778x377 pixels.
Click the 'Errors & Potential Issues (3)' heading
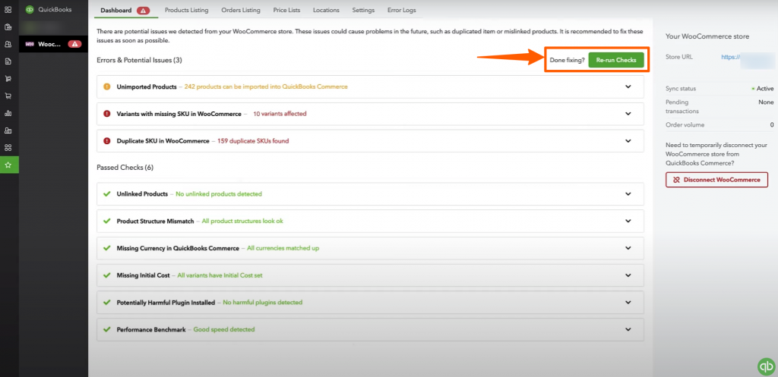140,60
